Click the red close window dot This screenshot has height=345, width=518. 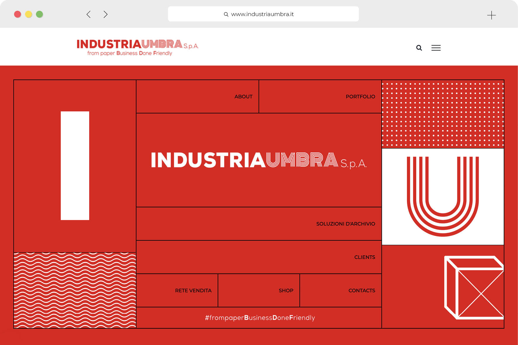click(18, 14)
